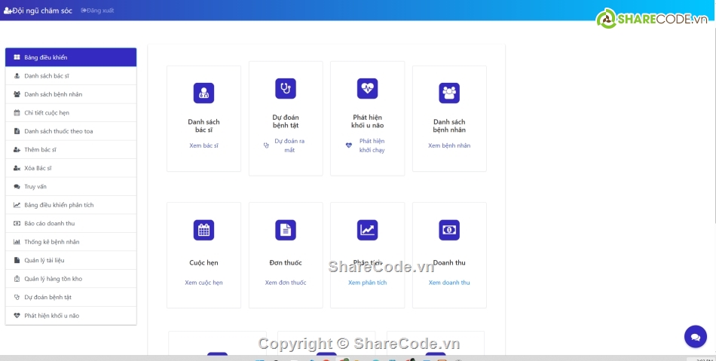Click the sidebar doctor icon beside Danh sách bác sĩ
This screenshot has width=716, height=361.
click(17, 76)
